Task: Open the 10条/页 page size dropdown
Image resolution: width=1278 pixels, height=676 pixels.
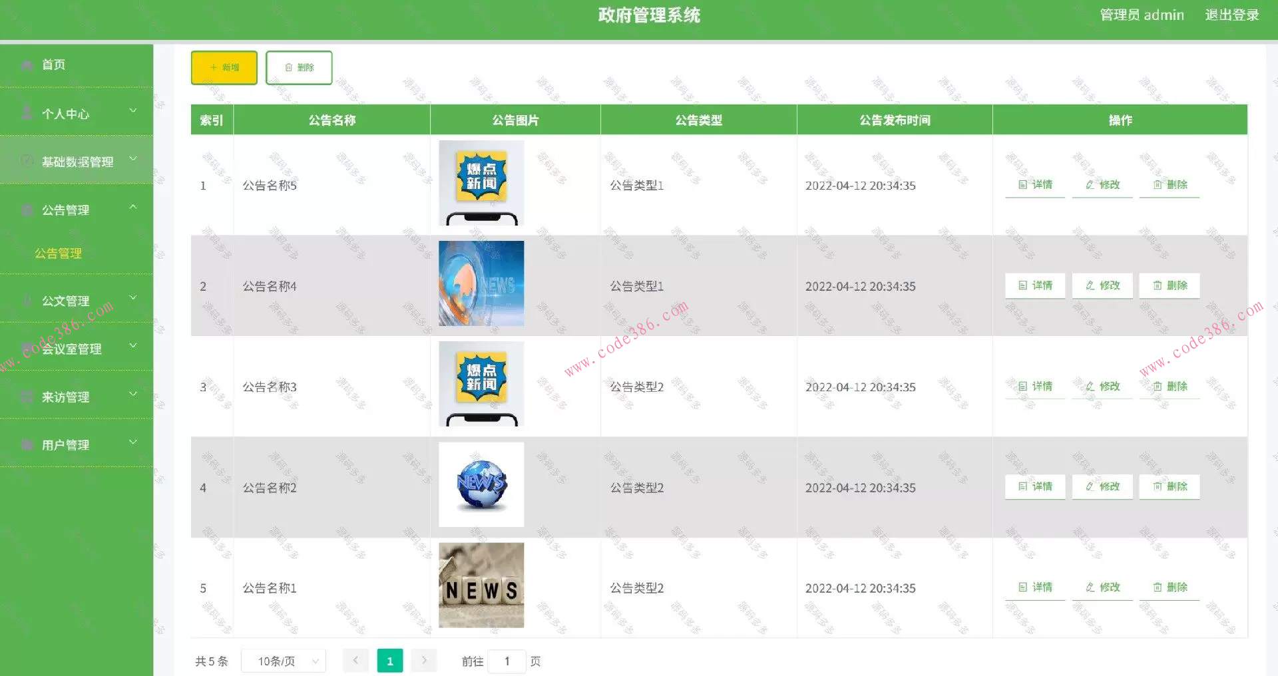Action: coord(283,660)
